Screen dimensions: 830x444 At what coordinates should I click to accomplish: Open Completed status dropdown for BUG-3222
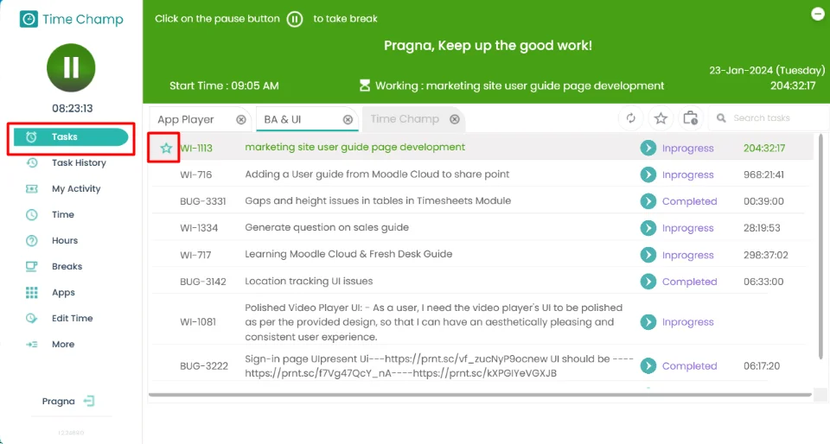click(x=689, y=366)
